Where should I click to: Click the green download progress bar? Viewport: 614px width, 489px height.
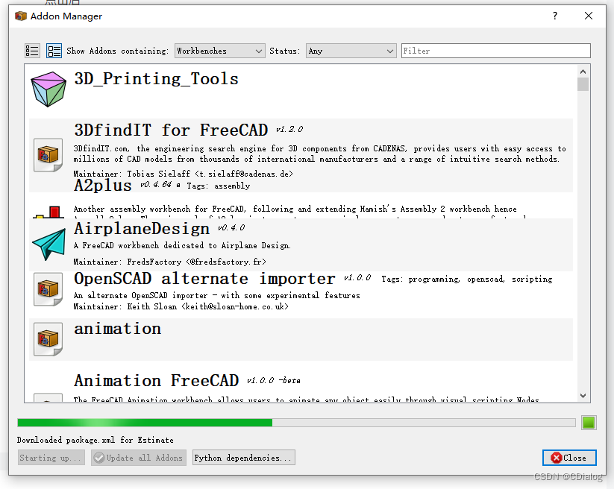(x=296, y=423)
